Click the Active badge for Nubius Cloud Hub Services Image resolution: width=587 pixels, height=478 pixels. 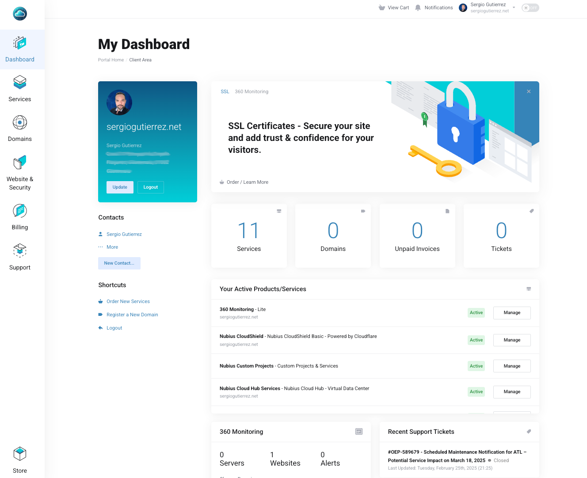pos(476,392)
